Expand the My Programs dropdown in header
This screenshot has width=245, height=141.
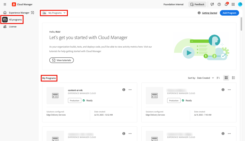54,13
